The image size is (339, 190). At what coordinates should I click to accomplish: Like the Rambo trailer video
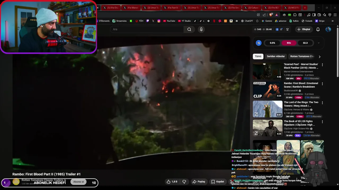click(172, 182)
